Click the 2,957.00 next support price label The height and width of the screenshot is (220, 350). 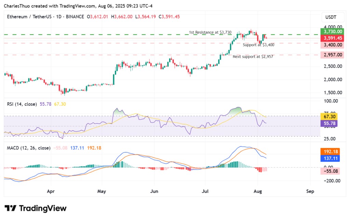tap(331, 55)
